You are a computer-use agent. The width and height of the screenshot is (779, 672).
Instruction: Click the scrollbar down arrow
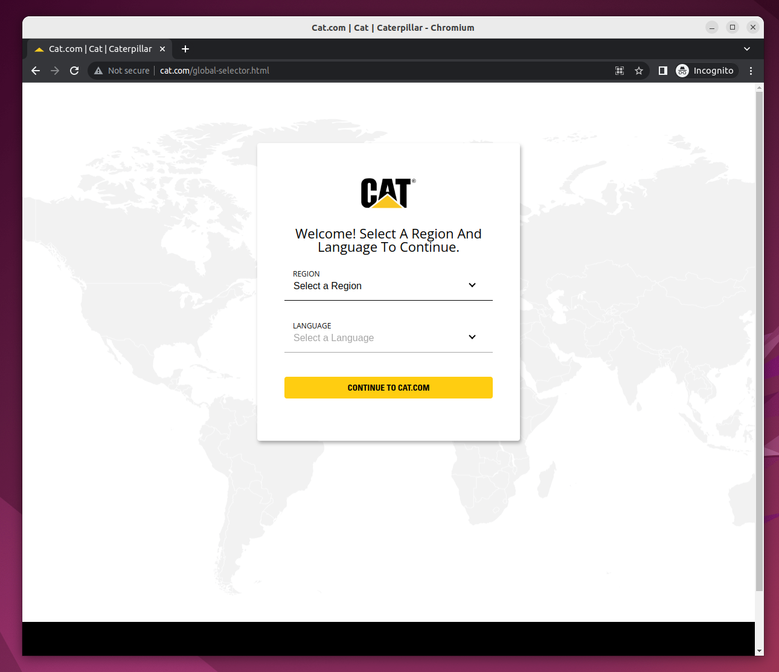click(x=760, y=651)
